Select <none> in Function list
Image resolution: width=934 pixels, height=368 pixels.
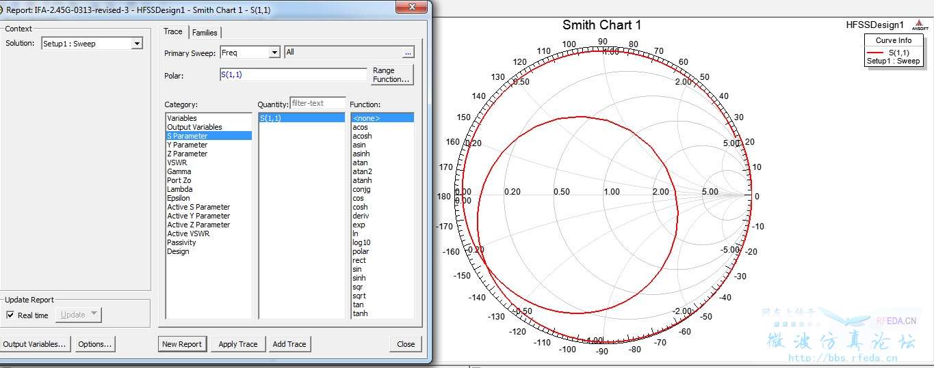(382, 118)
